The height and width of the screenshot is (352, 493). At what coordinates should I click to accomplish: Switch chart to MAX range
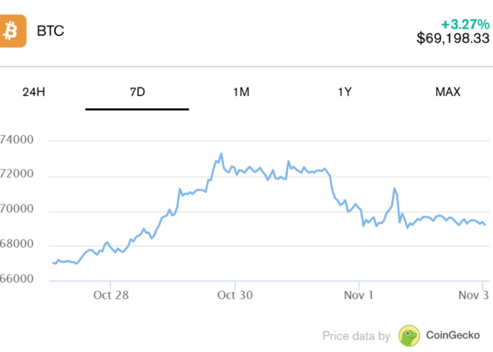448,92
